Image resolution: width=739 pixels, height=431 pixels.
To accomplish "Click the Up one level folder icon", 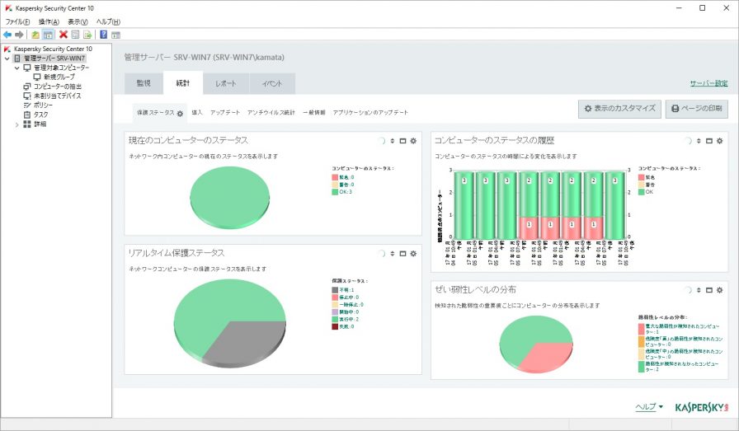I will (x=35, y=35).
